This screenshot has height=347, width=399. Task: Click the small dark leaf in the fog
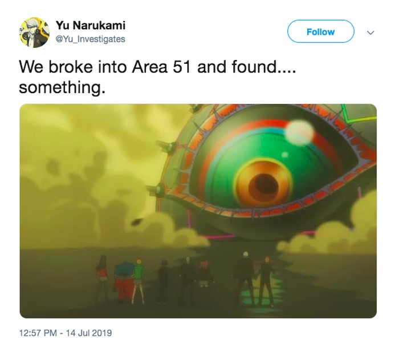[136, 221]
